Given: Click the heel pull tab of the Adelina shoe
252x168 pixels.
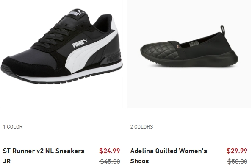Looking at the screenshot, I should tap(223, 30).
